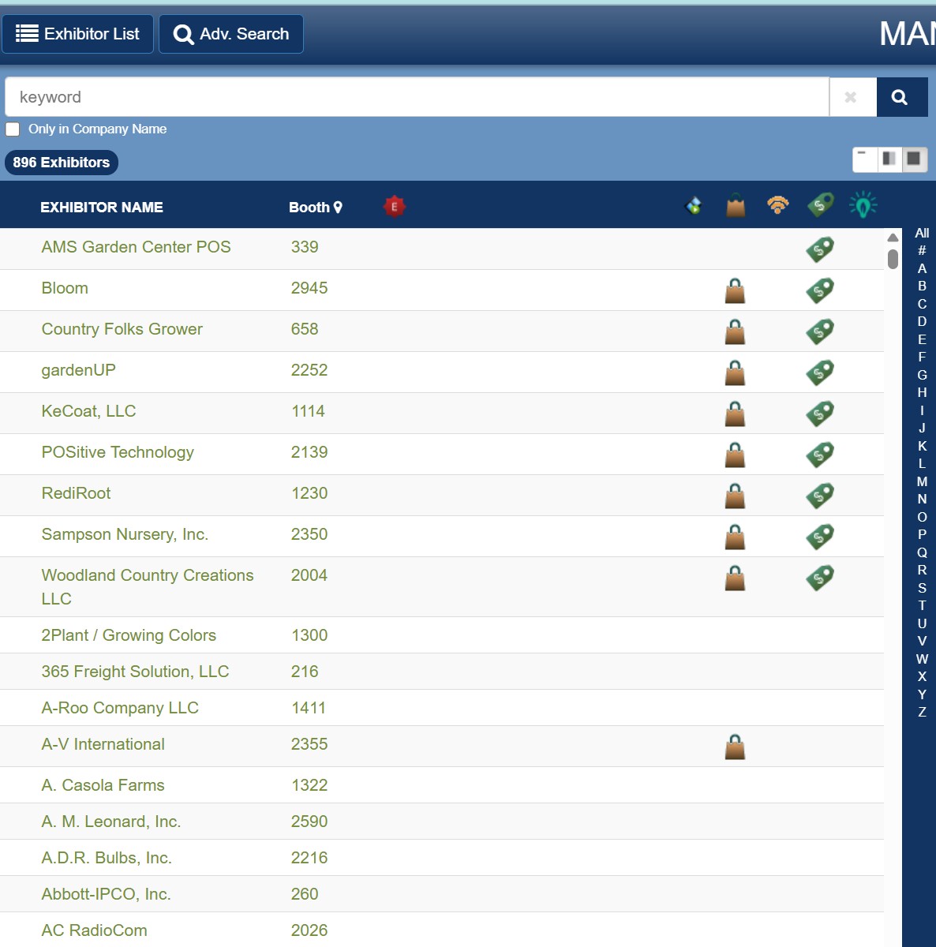Open A. Casola Farms listing

(x=103, y=785)
